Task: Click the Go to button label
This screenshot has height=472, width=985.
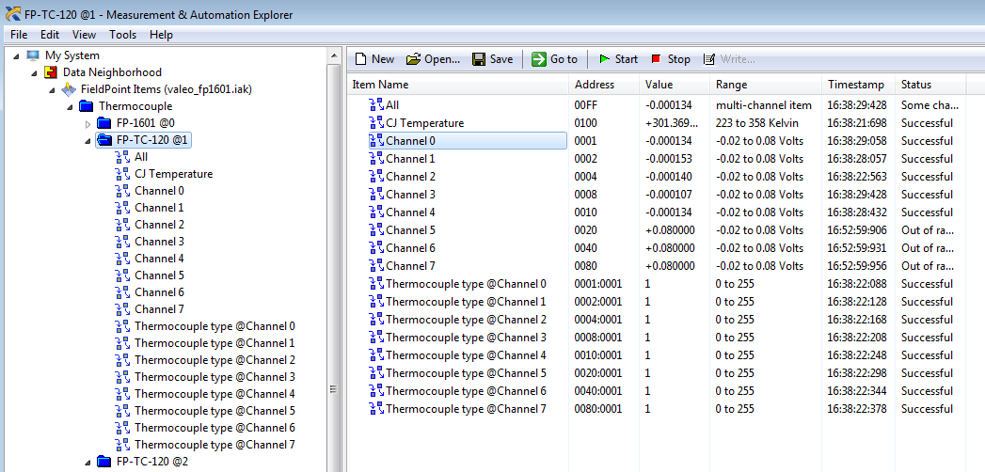Action: [x=564, y=59]
